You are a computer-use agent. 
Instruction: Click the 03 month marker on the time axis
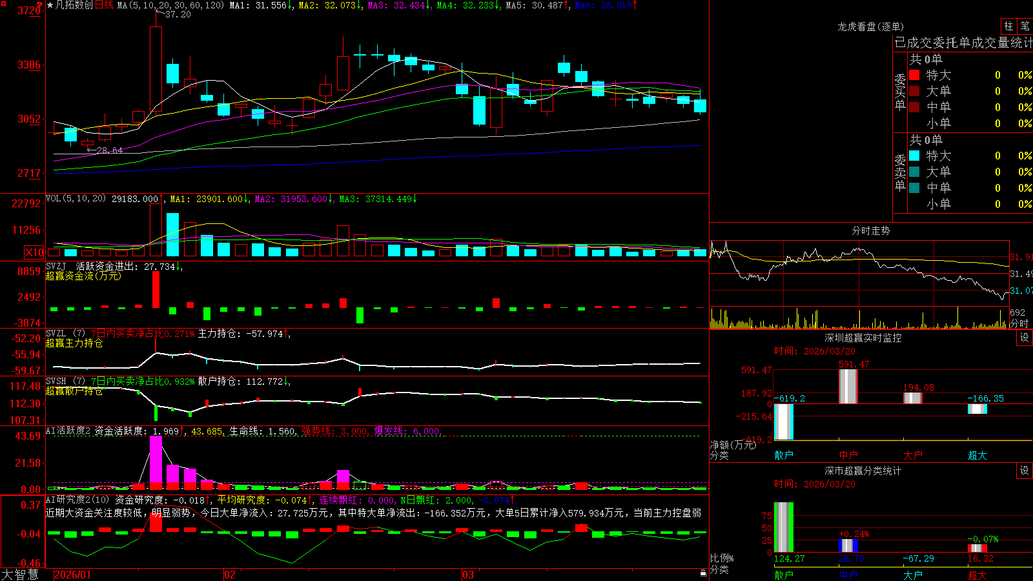pos(468,575)
